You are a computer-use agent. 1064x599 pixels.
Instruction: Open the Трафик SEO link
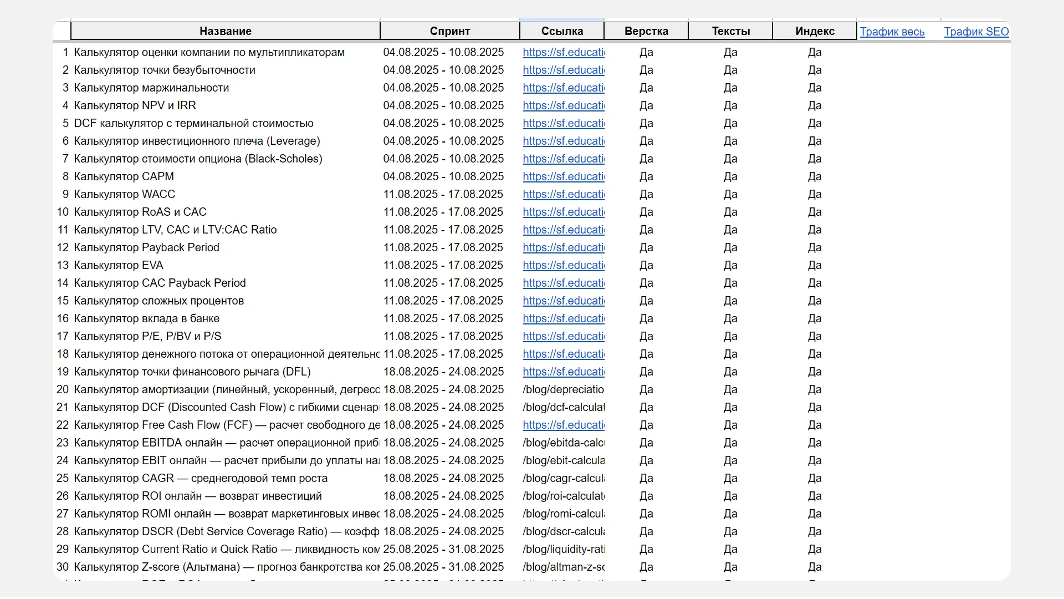[x=976, y=32]
